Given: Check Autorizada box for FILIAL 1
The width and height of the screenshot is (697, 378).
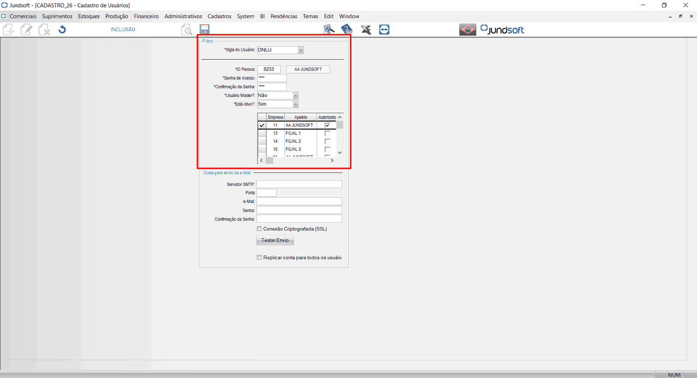Looking at the screenshot, I should pyautogui.click(x=327, y=133).
